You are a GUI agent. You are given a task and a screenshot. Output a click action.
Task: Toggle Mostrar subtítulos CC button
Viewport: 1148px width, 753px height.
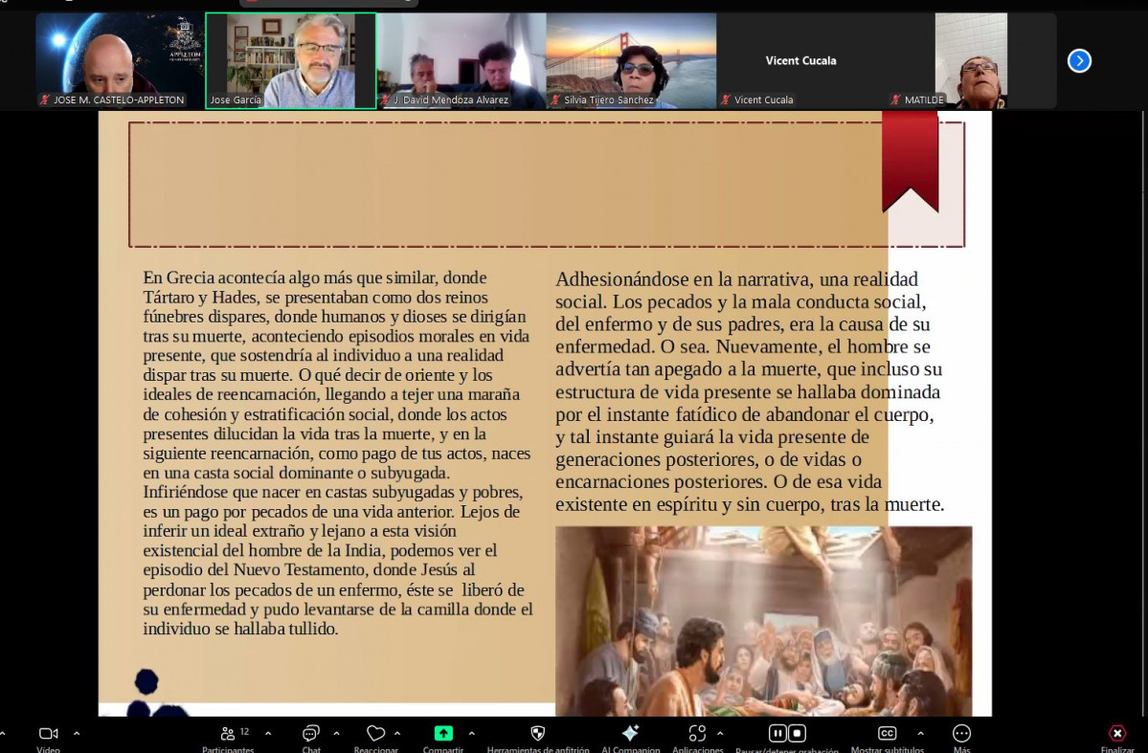(887, 734)
